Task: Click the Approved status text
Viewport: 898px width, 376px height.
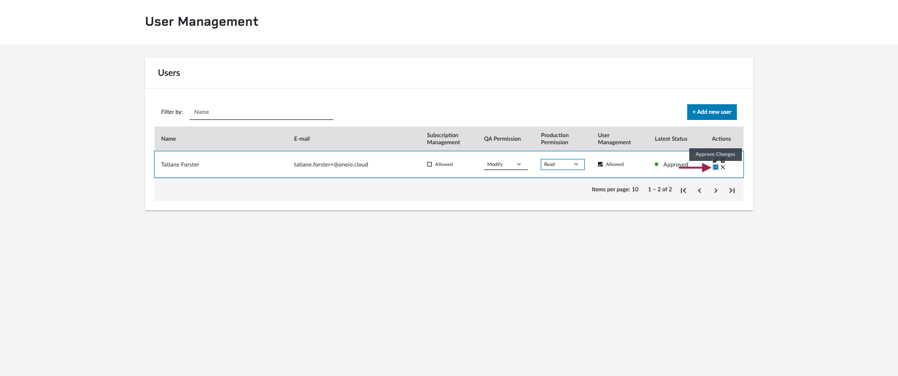Action: [676, 164]
